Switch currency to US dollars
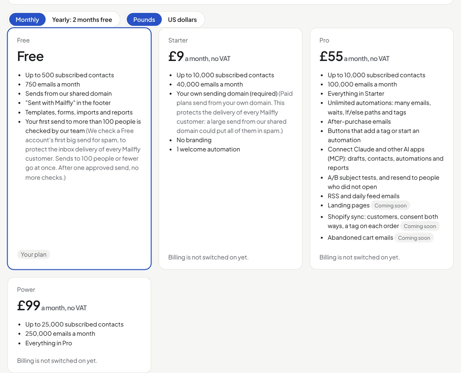461x373 pixels. click(182, 20)
